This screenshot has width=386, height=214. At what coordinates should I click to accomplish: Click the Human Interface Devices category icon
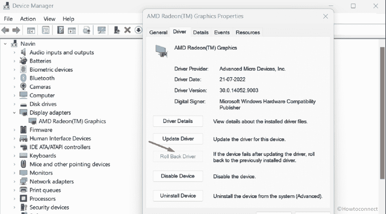click(x=23, y=138)
